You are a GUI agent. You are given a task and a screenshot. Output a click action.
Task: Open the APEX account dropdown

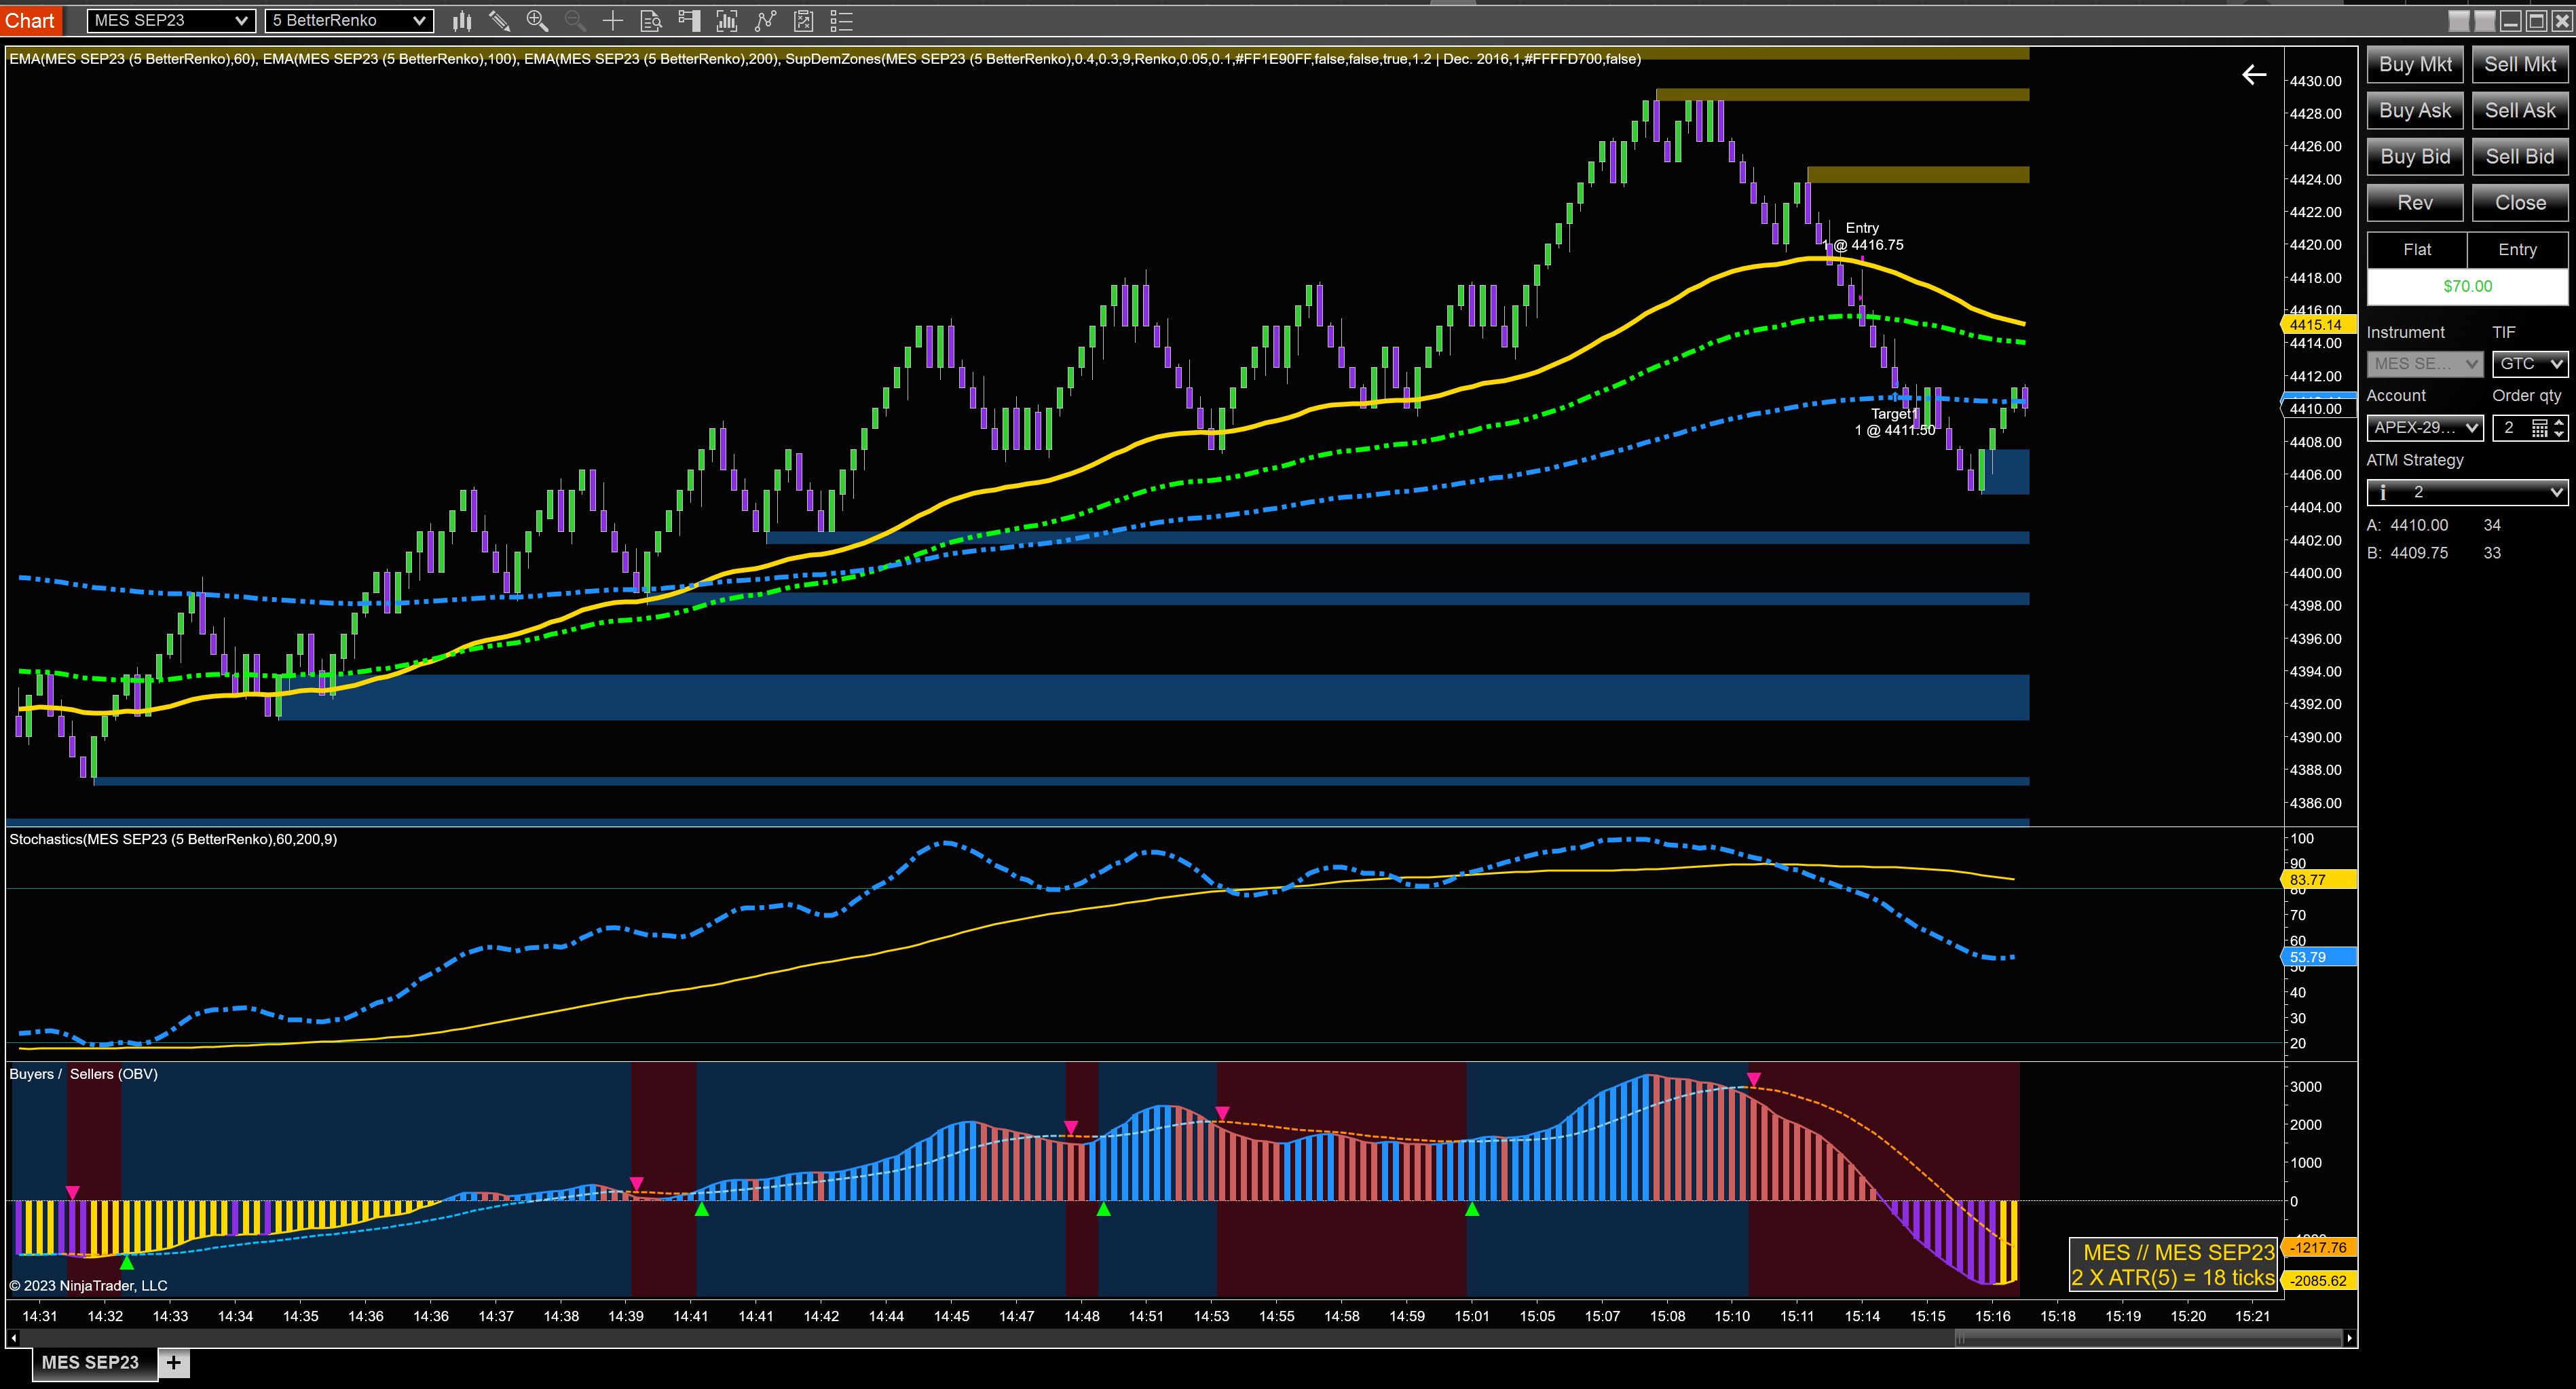tap(2425, 428)
